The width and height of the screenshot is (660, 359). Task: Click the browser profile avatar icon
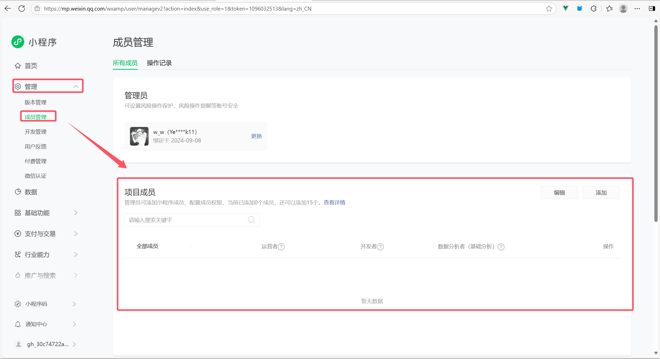(623, 9)
